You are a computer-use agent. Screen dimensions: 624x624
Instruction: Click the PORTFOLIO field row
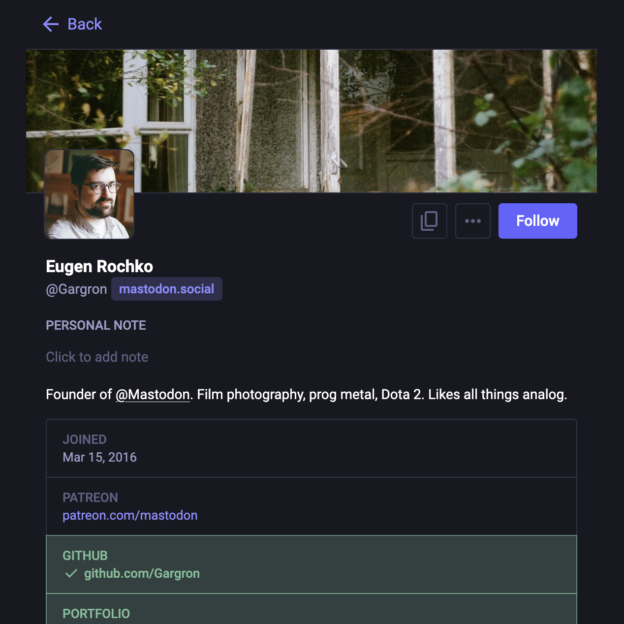[312, 609]
